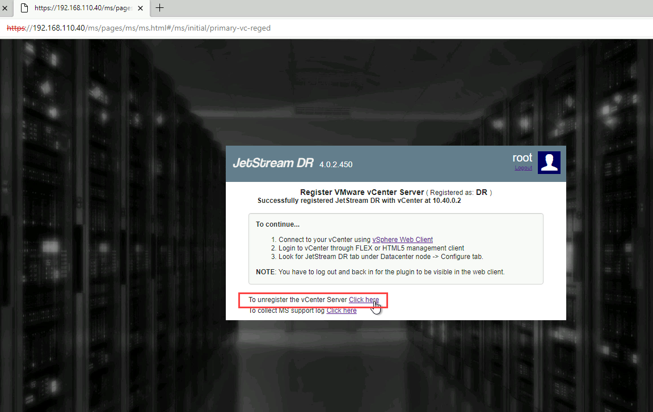Click here to unregister the vCenter Server
Image resolution: width=653 pixels, height=412 pixels.
click(364, 300)
